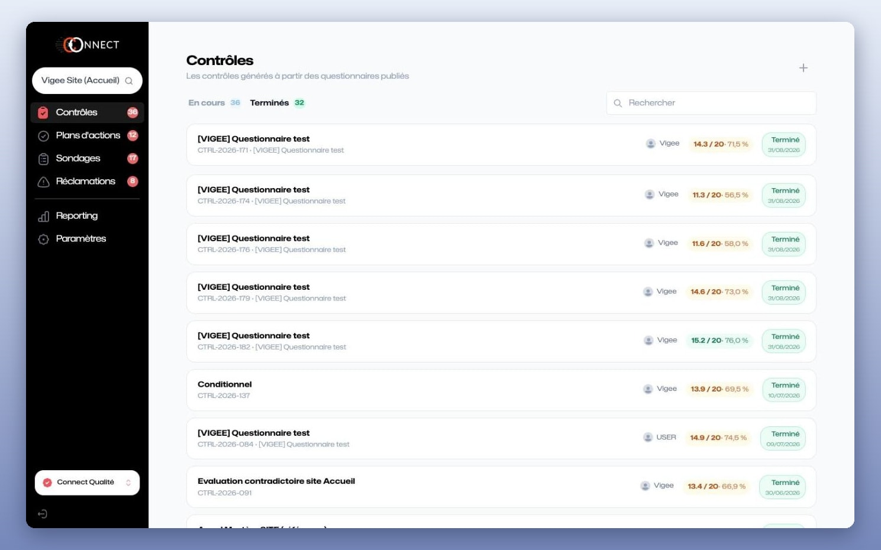Click the user avatar on CTRL-2026-171 row

tap(651, 144)
